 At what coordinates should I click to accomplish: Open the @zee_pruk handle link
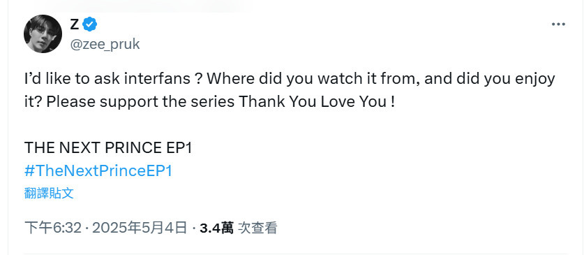(x=105, y=44)
